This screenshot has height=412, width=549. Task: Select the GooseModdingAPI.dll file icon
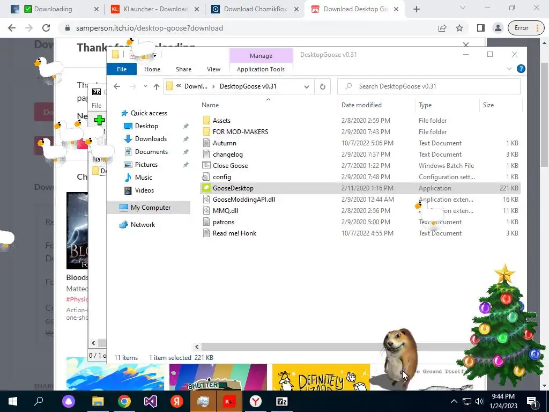click(x=206, y=200)
